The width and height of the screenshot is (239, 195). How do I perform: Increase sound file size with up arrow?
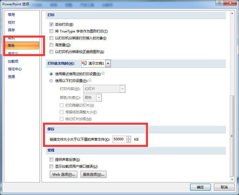click(128, 138)
